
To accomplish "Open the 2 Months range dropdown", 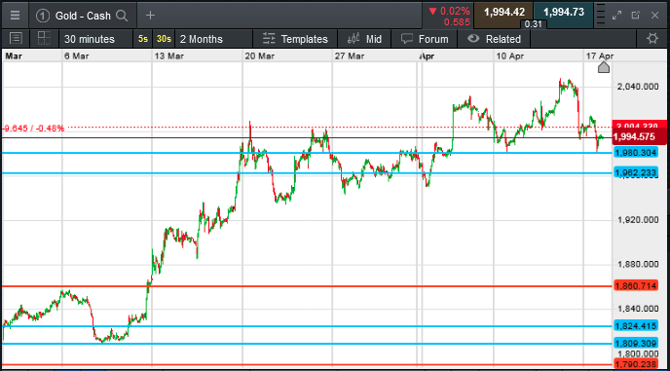I will coord(202,39).
